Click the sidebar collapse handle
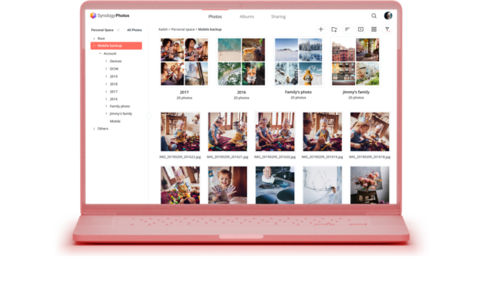The height and width of the screenshot is (290, 484). tap(148, 116)
